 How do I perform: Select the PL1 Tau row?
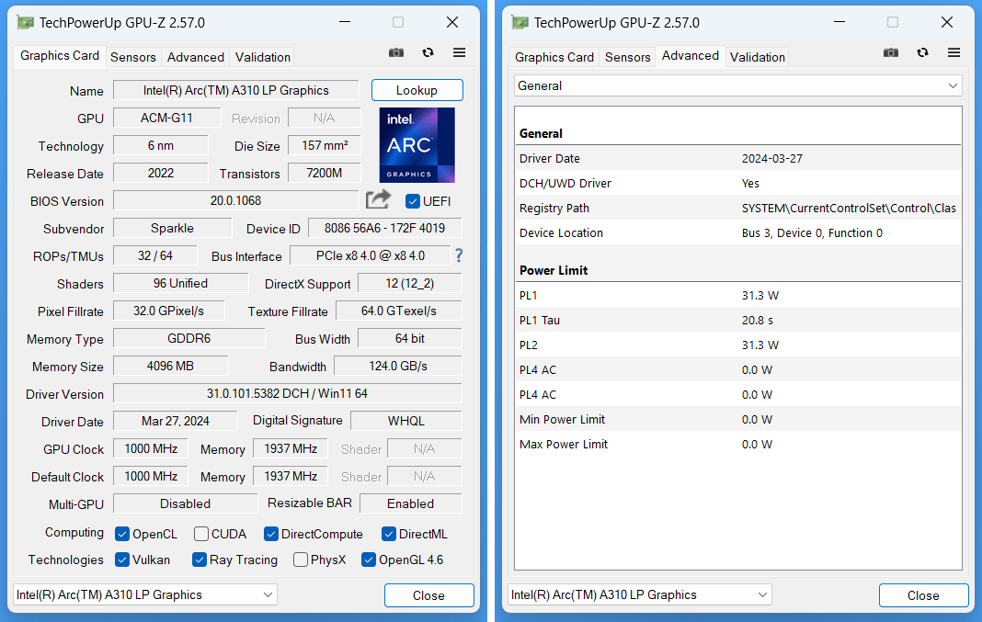point(737,320)
